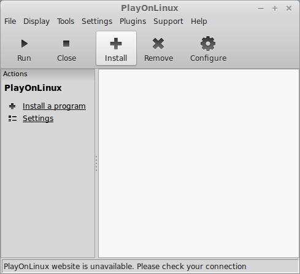Open the Tools menu
The height and width of the screenshot is (274, 300).
tap(66, 22)
